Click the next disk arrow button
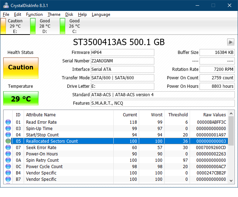The width and height of the screenshot is (238, 197). [231, 42]
